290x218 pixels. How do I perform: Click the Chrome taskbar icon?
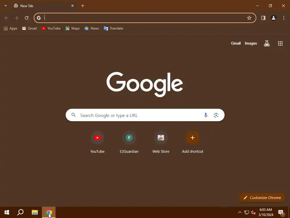point(49,212)
